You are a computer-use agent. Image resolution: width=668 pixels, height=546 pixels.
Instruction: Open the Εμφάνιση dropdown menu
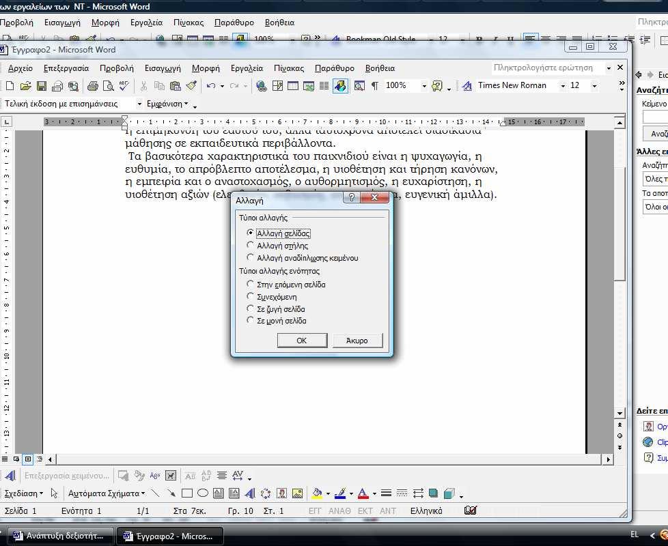[x=167, y=104]
